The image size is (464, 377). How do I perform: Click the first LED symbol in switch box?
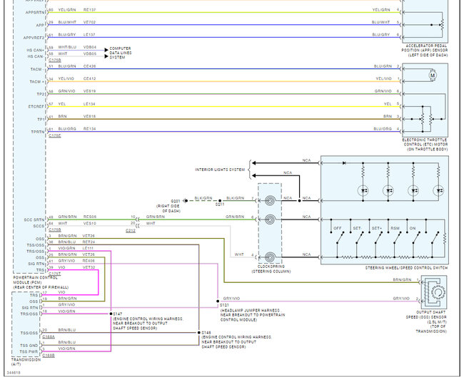point(363,191)
